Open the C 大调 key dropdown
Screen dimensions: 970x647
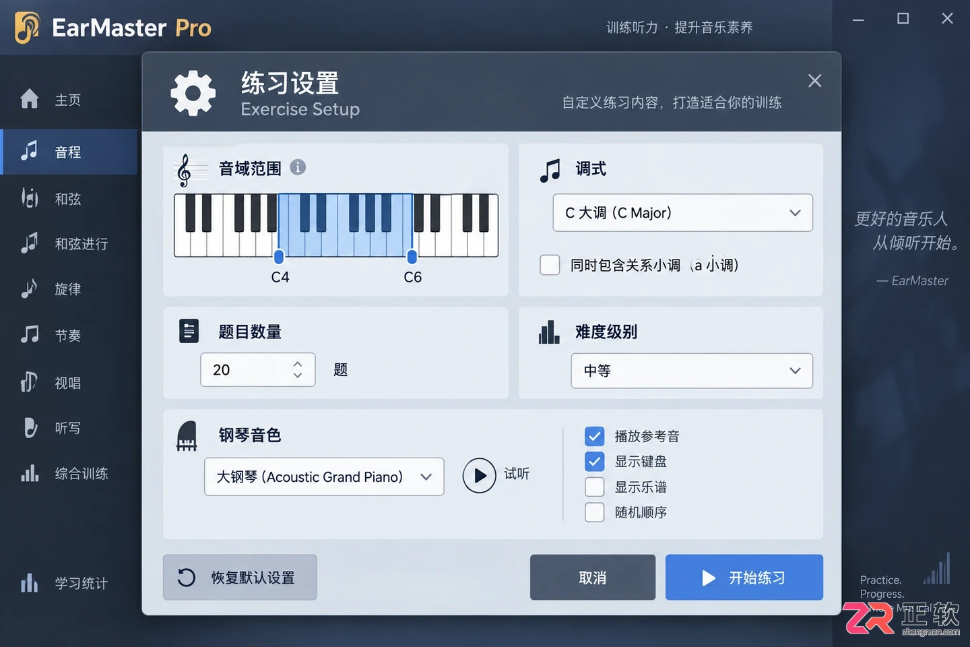[x=682, y=213]
